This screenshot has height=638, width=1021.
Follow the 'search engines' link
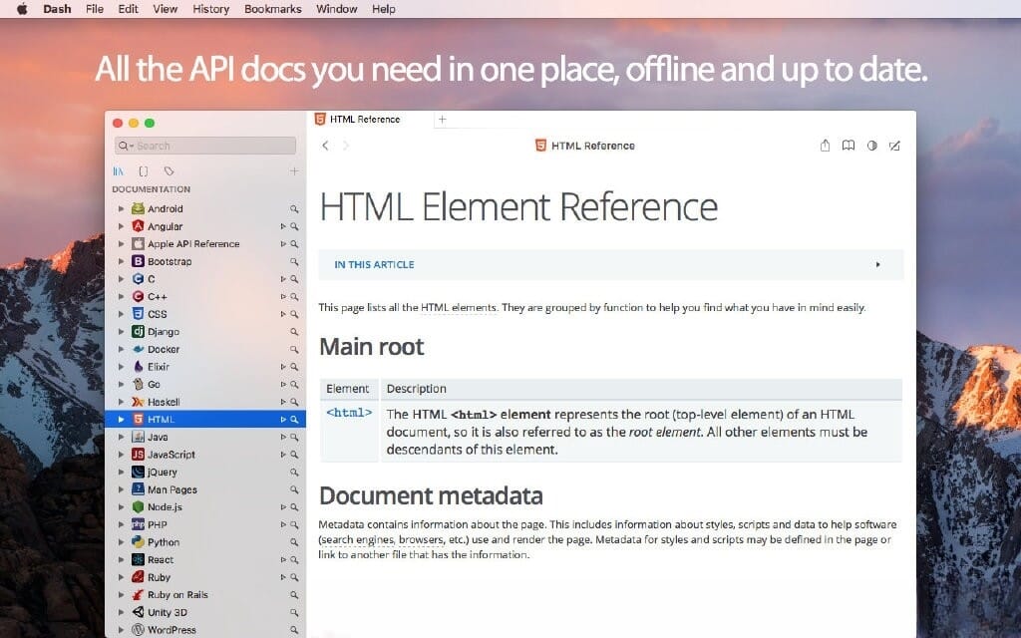358,539
